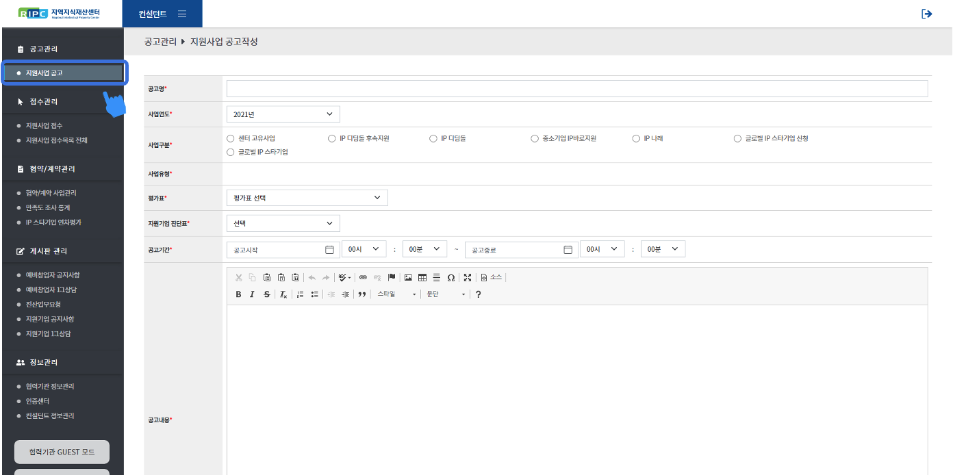
Task: Open the 지원기업 진단표 선택 dropdown
Action: click(x=283, y=223)
